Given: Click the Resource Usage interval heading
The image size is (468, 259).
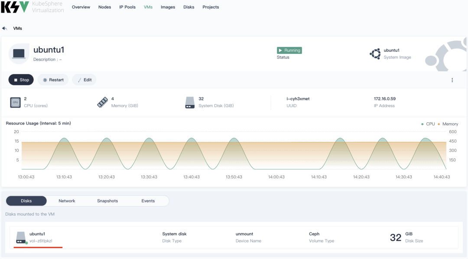Looking at the screenshot, I should click(x=39, y=123).
